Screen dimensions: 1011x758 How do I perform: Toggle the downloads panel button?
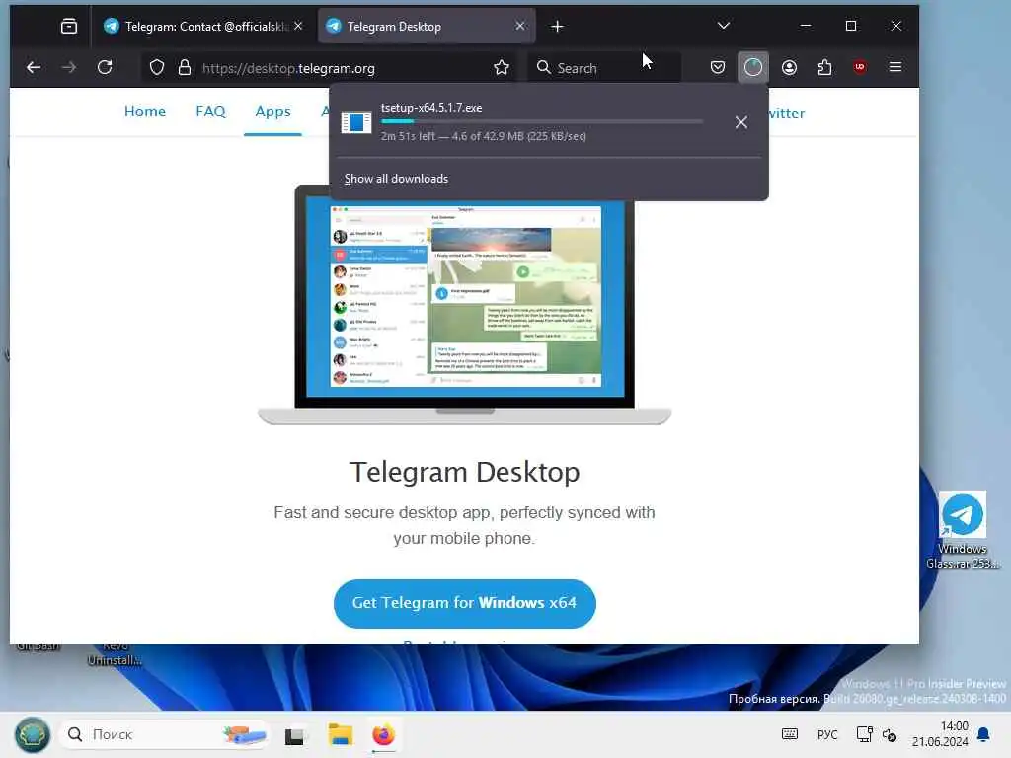coord(753,67)
